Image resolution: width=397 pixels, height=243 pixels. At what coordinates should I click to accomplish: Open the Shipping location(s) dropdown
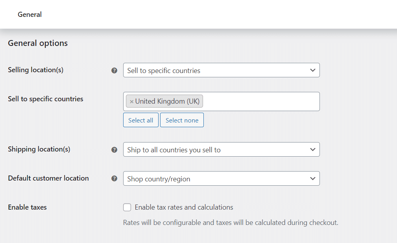[220, 150]
